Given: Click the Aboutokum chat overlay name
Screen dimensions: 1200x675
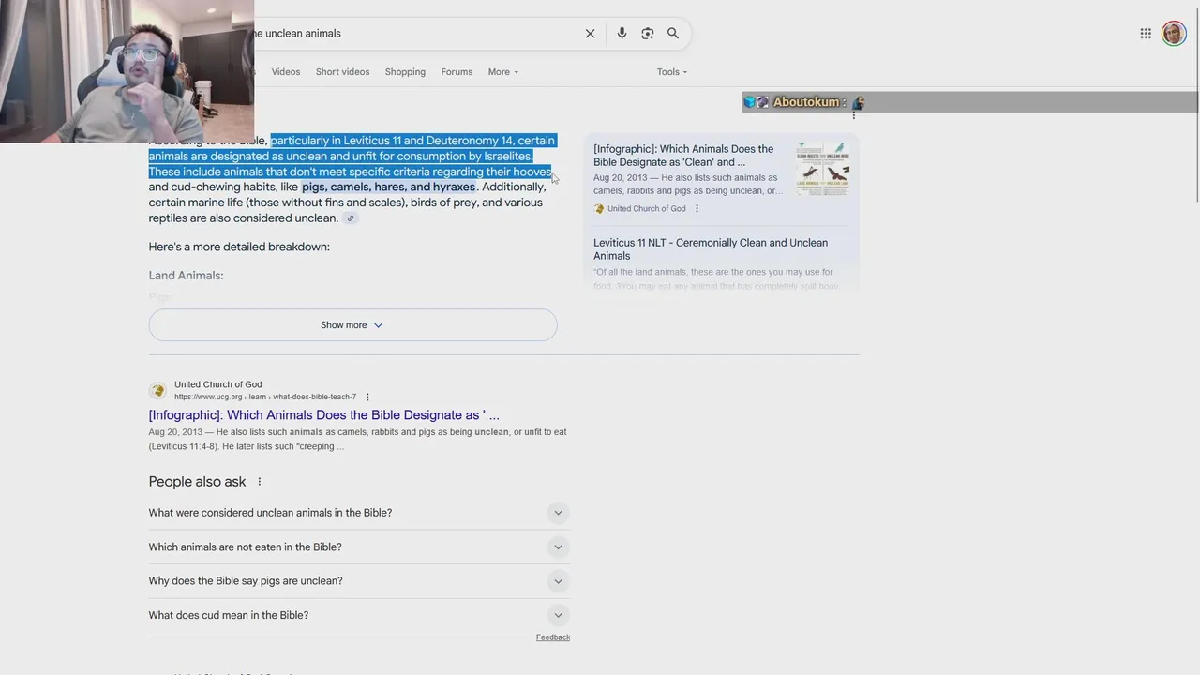Looking at the screenshot, I should [806, 102].
